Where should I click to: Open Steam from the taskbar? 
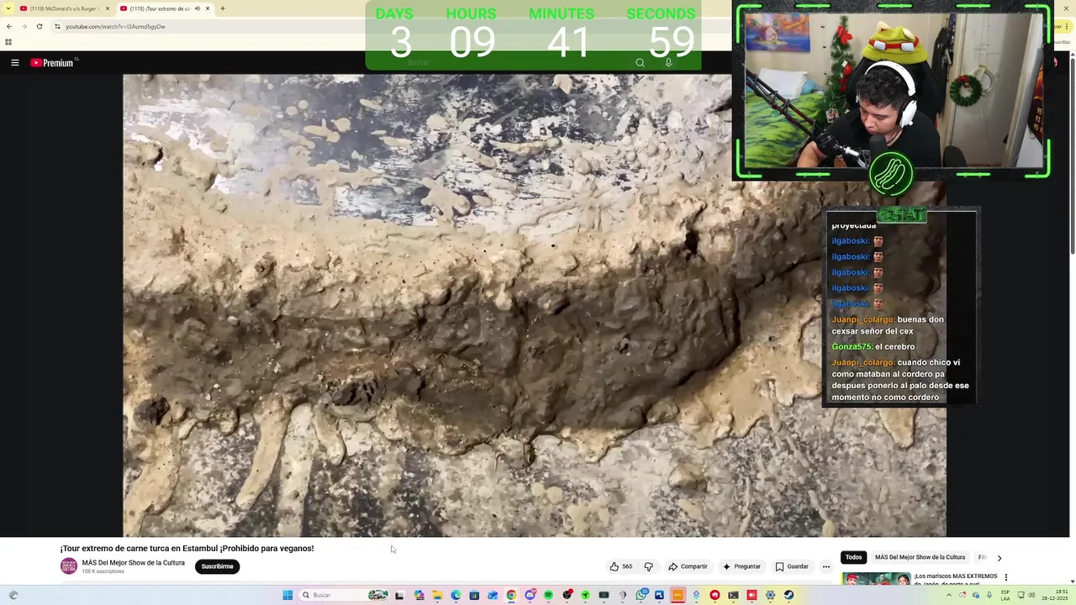(789, 595)
